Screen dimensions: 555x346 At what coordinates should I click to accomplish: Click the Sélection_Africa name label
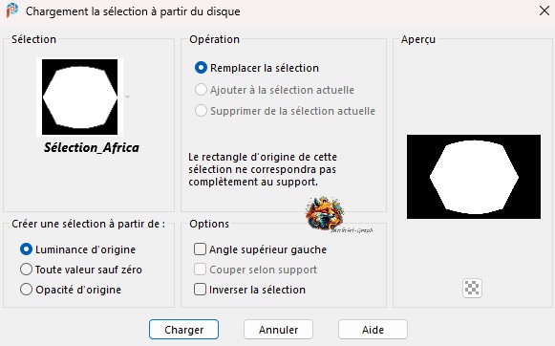(92, 147)
